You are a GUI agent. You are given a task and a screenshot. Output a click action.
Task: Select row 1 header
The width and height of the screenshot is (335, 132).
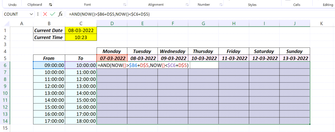[5, 30]
